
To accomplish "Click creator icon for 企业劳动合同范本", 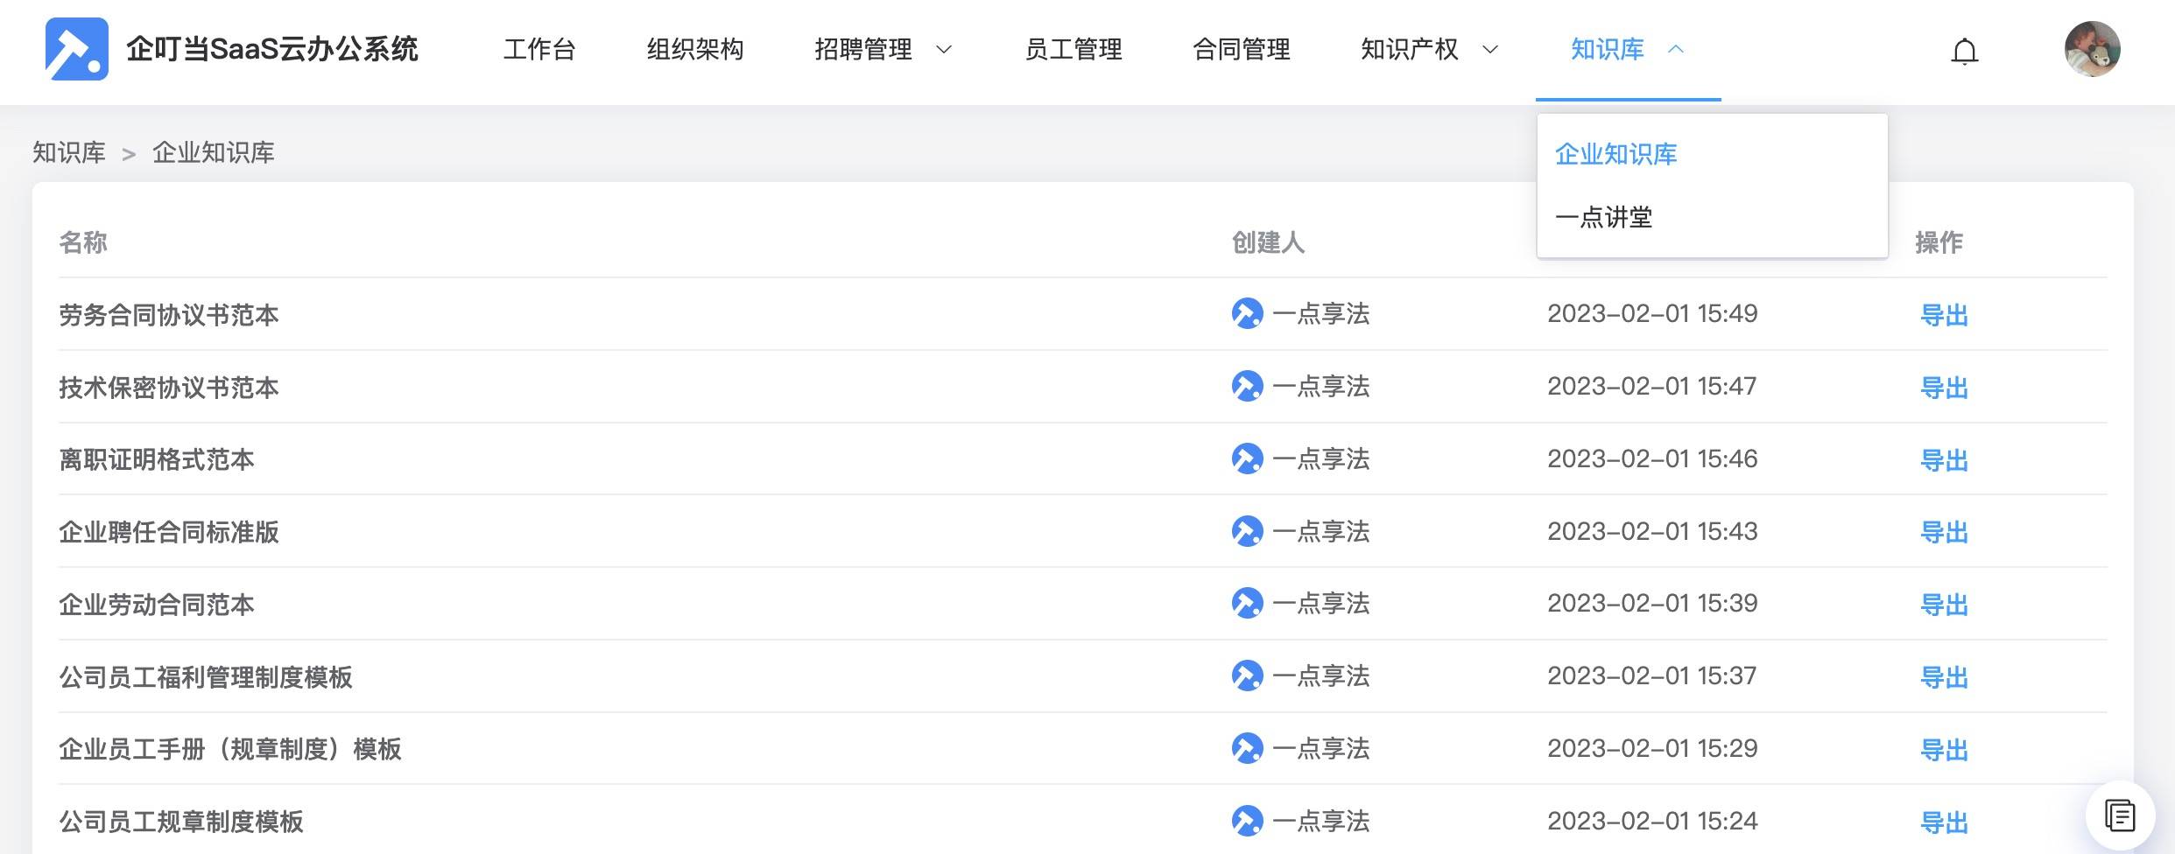I will 1247,603.
